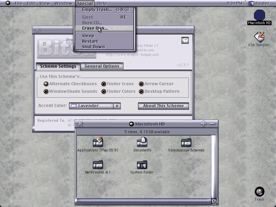The height and width of the screenshot is (207, 276).
Task: Open the Accent Color Lavender dropdown
Action: 95,106
